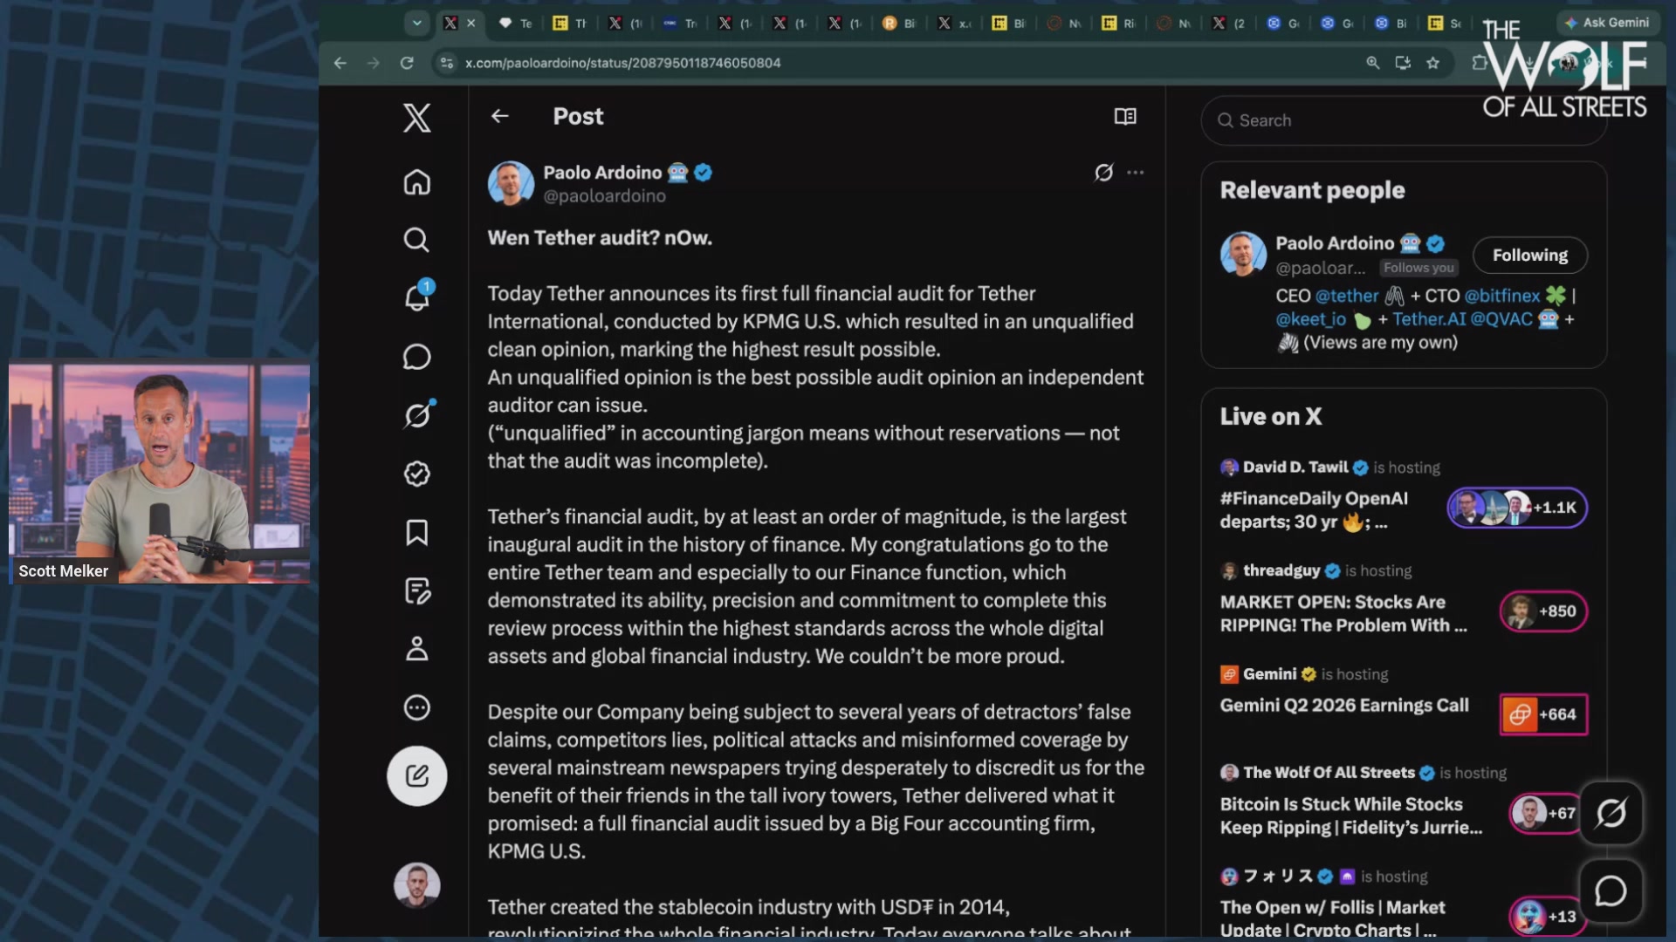Open the @keet_io mention link

(x=1310, y=319)
